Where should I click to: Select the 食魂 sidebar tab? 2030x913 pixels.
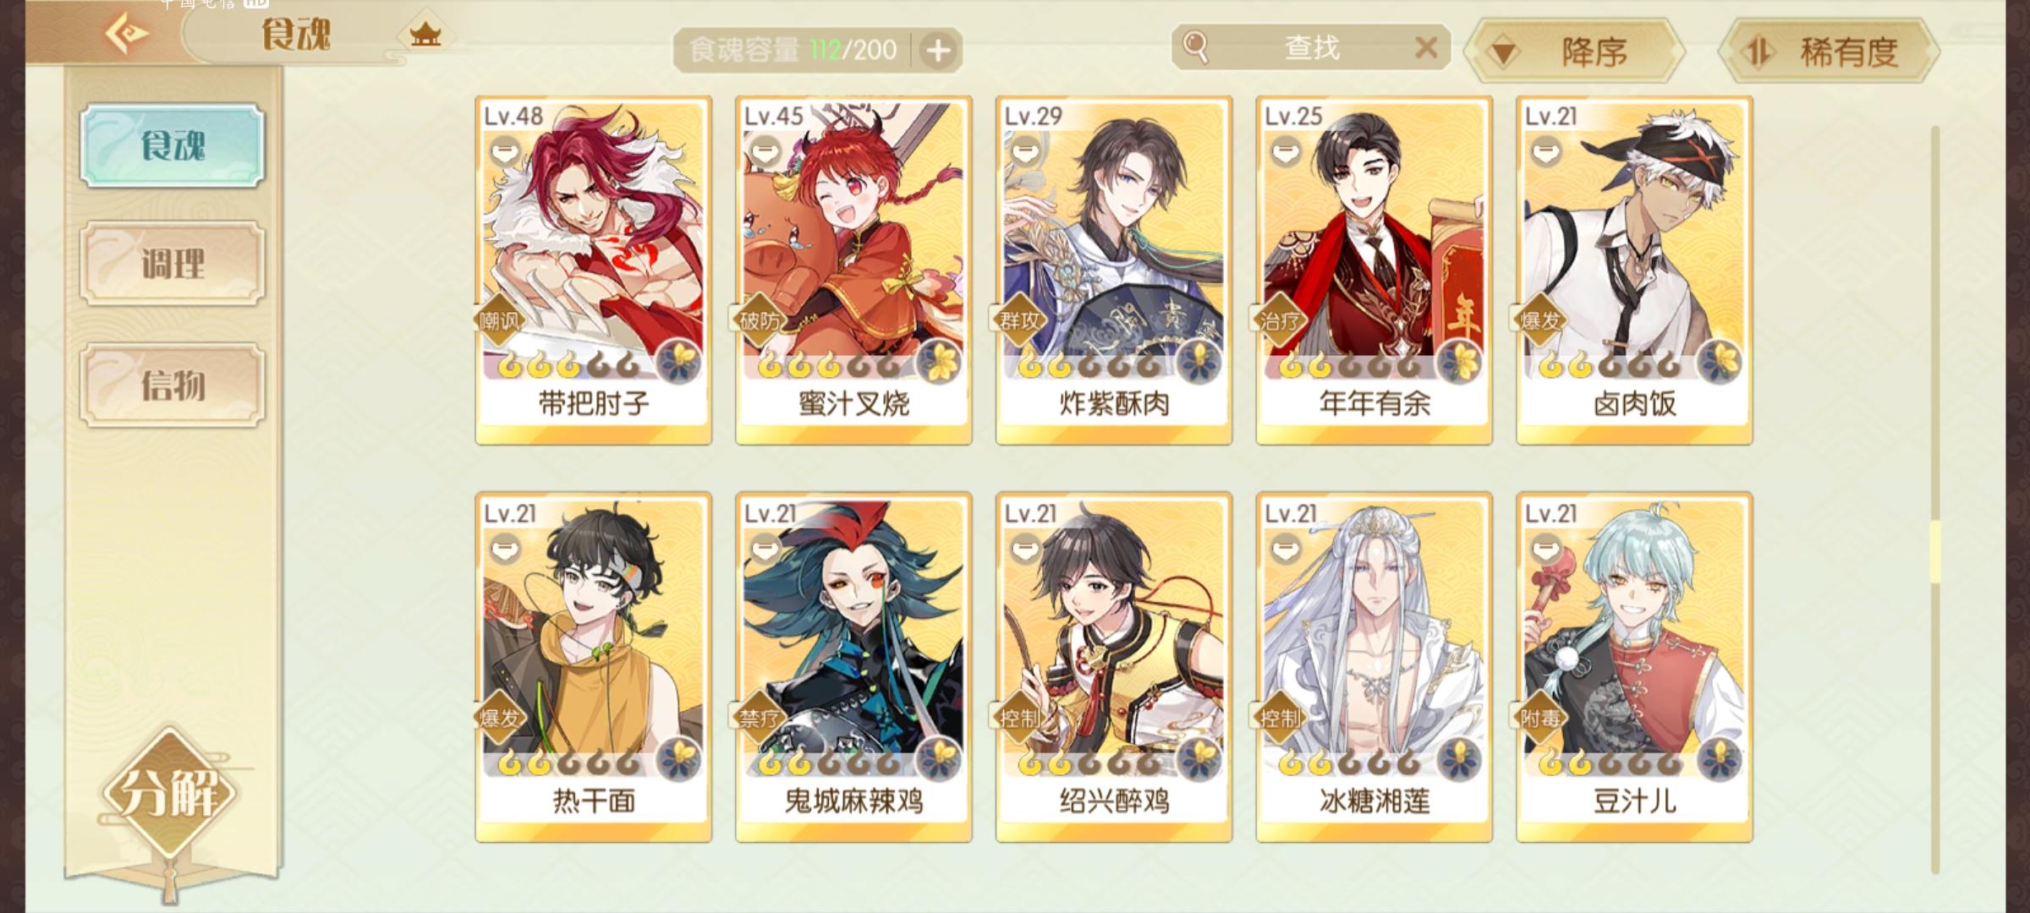click(173, 145)
